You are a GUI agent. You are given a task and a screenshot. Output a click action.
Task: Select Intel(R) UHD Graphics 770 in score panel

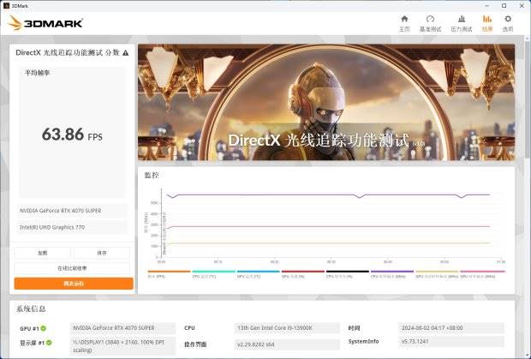72,227
